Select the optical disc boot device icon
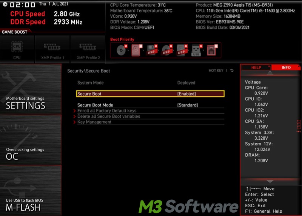This screenshot has height=216, width=302. [121, 50]
